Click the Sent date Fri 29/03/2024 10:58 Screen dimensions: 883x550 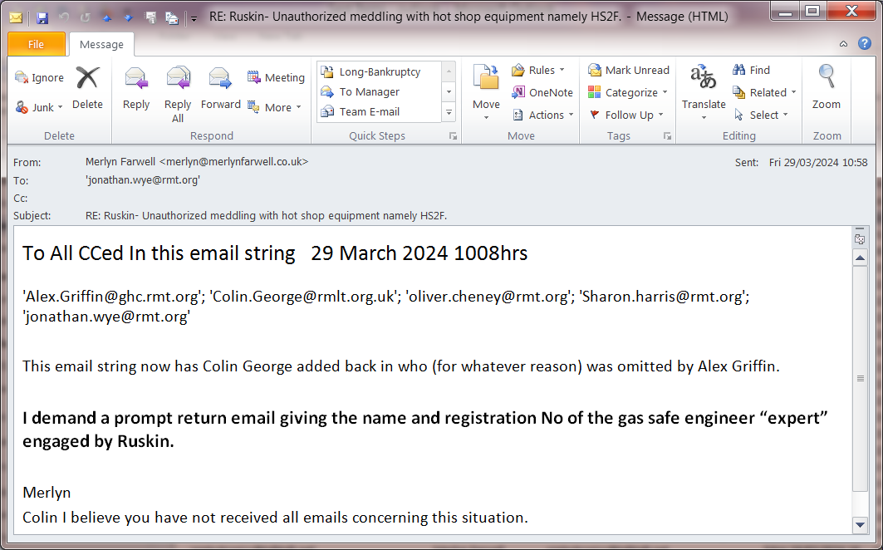(818, 162)
